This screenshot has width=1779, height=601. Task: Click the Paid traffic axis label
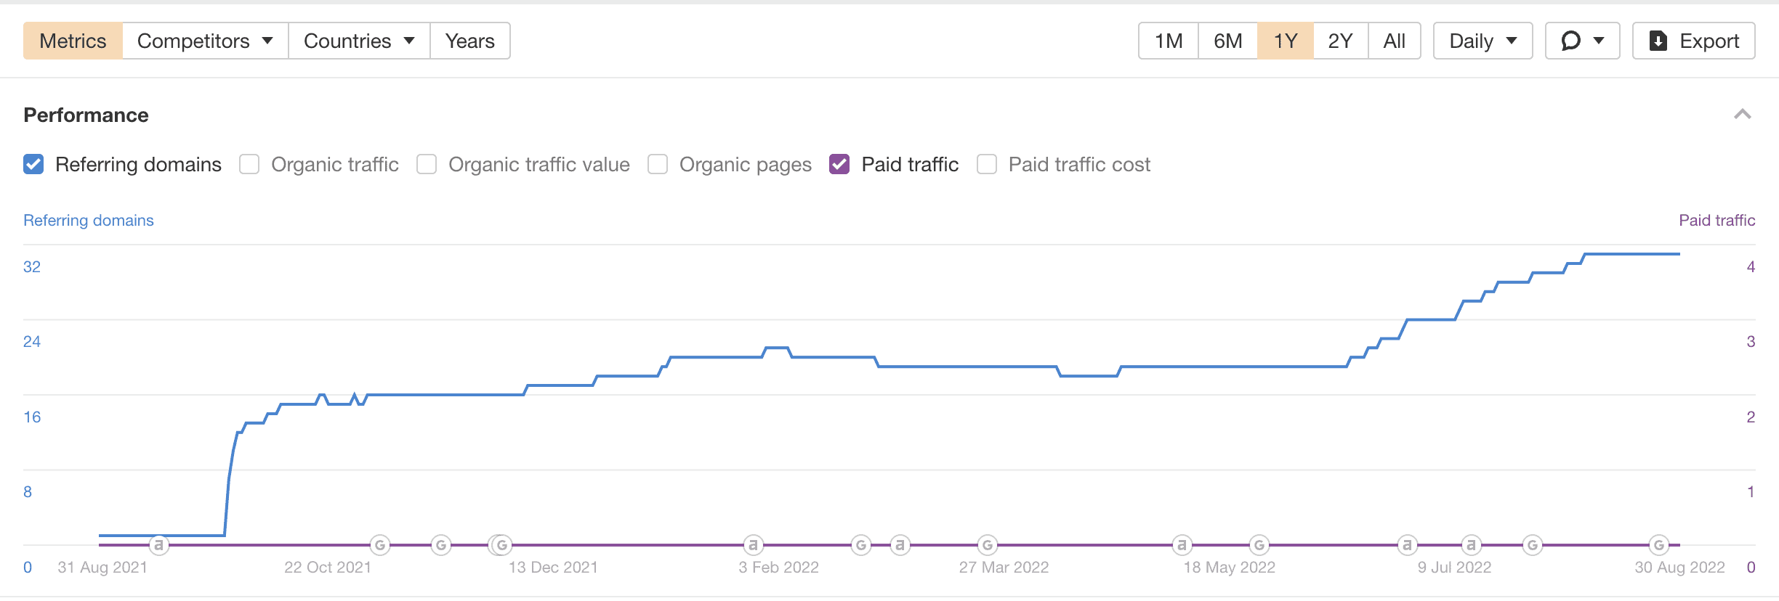tap(1717, 220)
